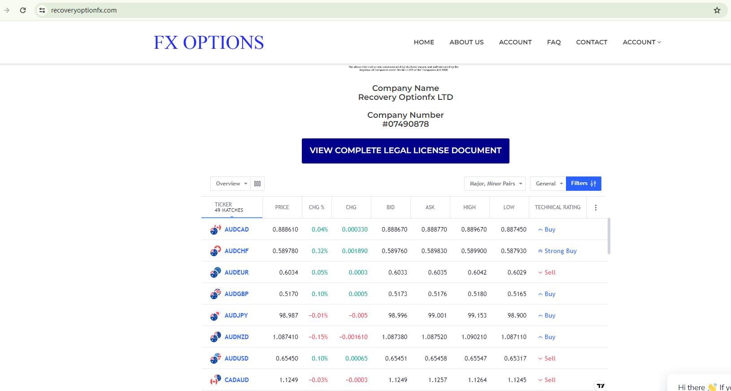Screen dimensions: 731x391
Task: Expand the General dropdown
Action: [548, 184]
